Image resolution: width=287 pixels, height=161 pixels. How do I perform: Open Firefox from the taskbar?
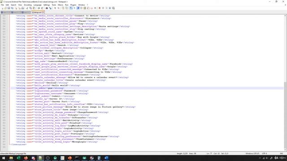click(x=26, y=158)
